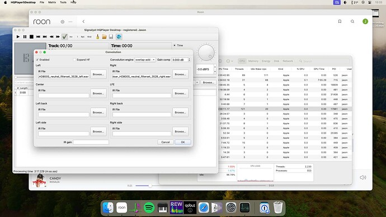Switch to CPU tab in Activity Monitor

pyautogui.click(x=242, y=61)
